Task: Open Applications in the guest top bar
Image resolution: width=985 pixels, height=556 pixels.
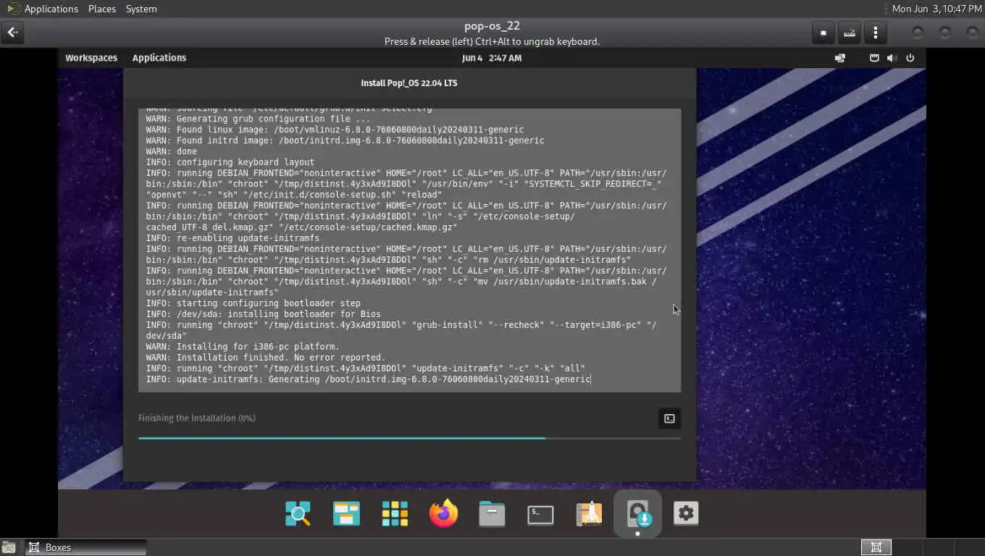Action: pyautogui.click(x=159, y=58)
